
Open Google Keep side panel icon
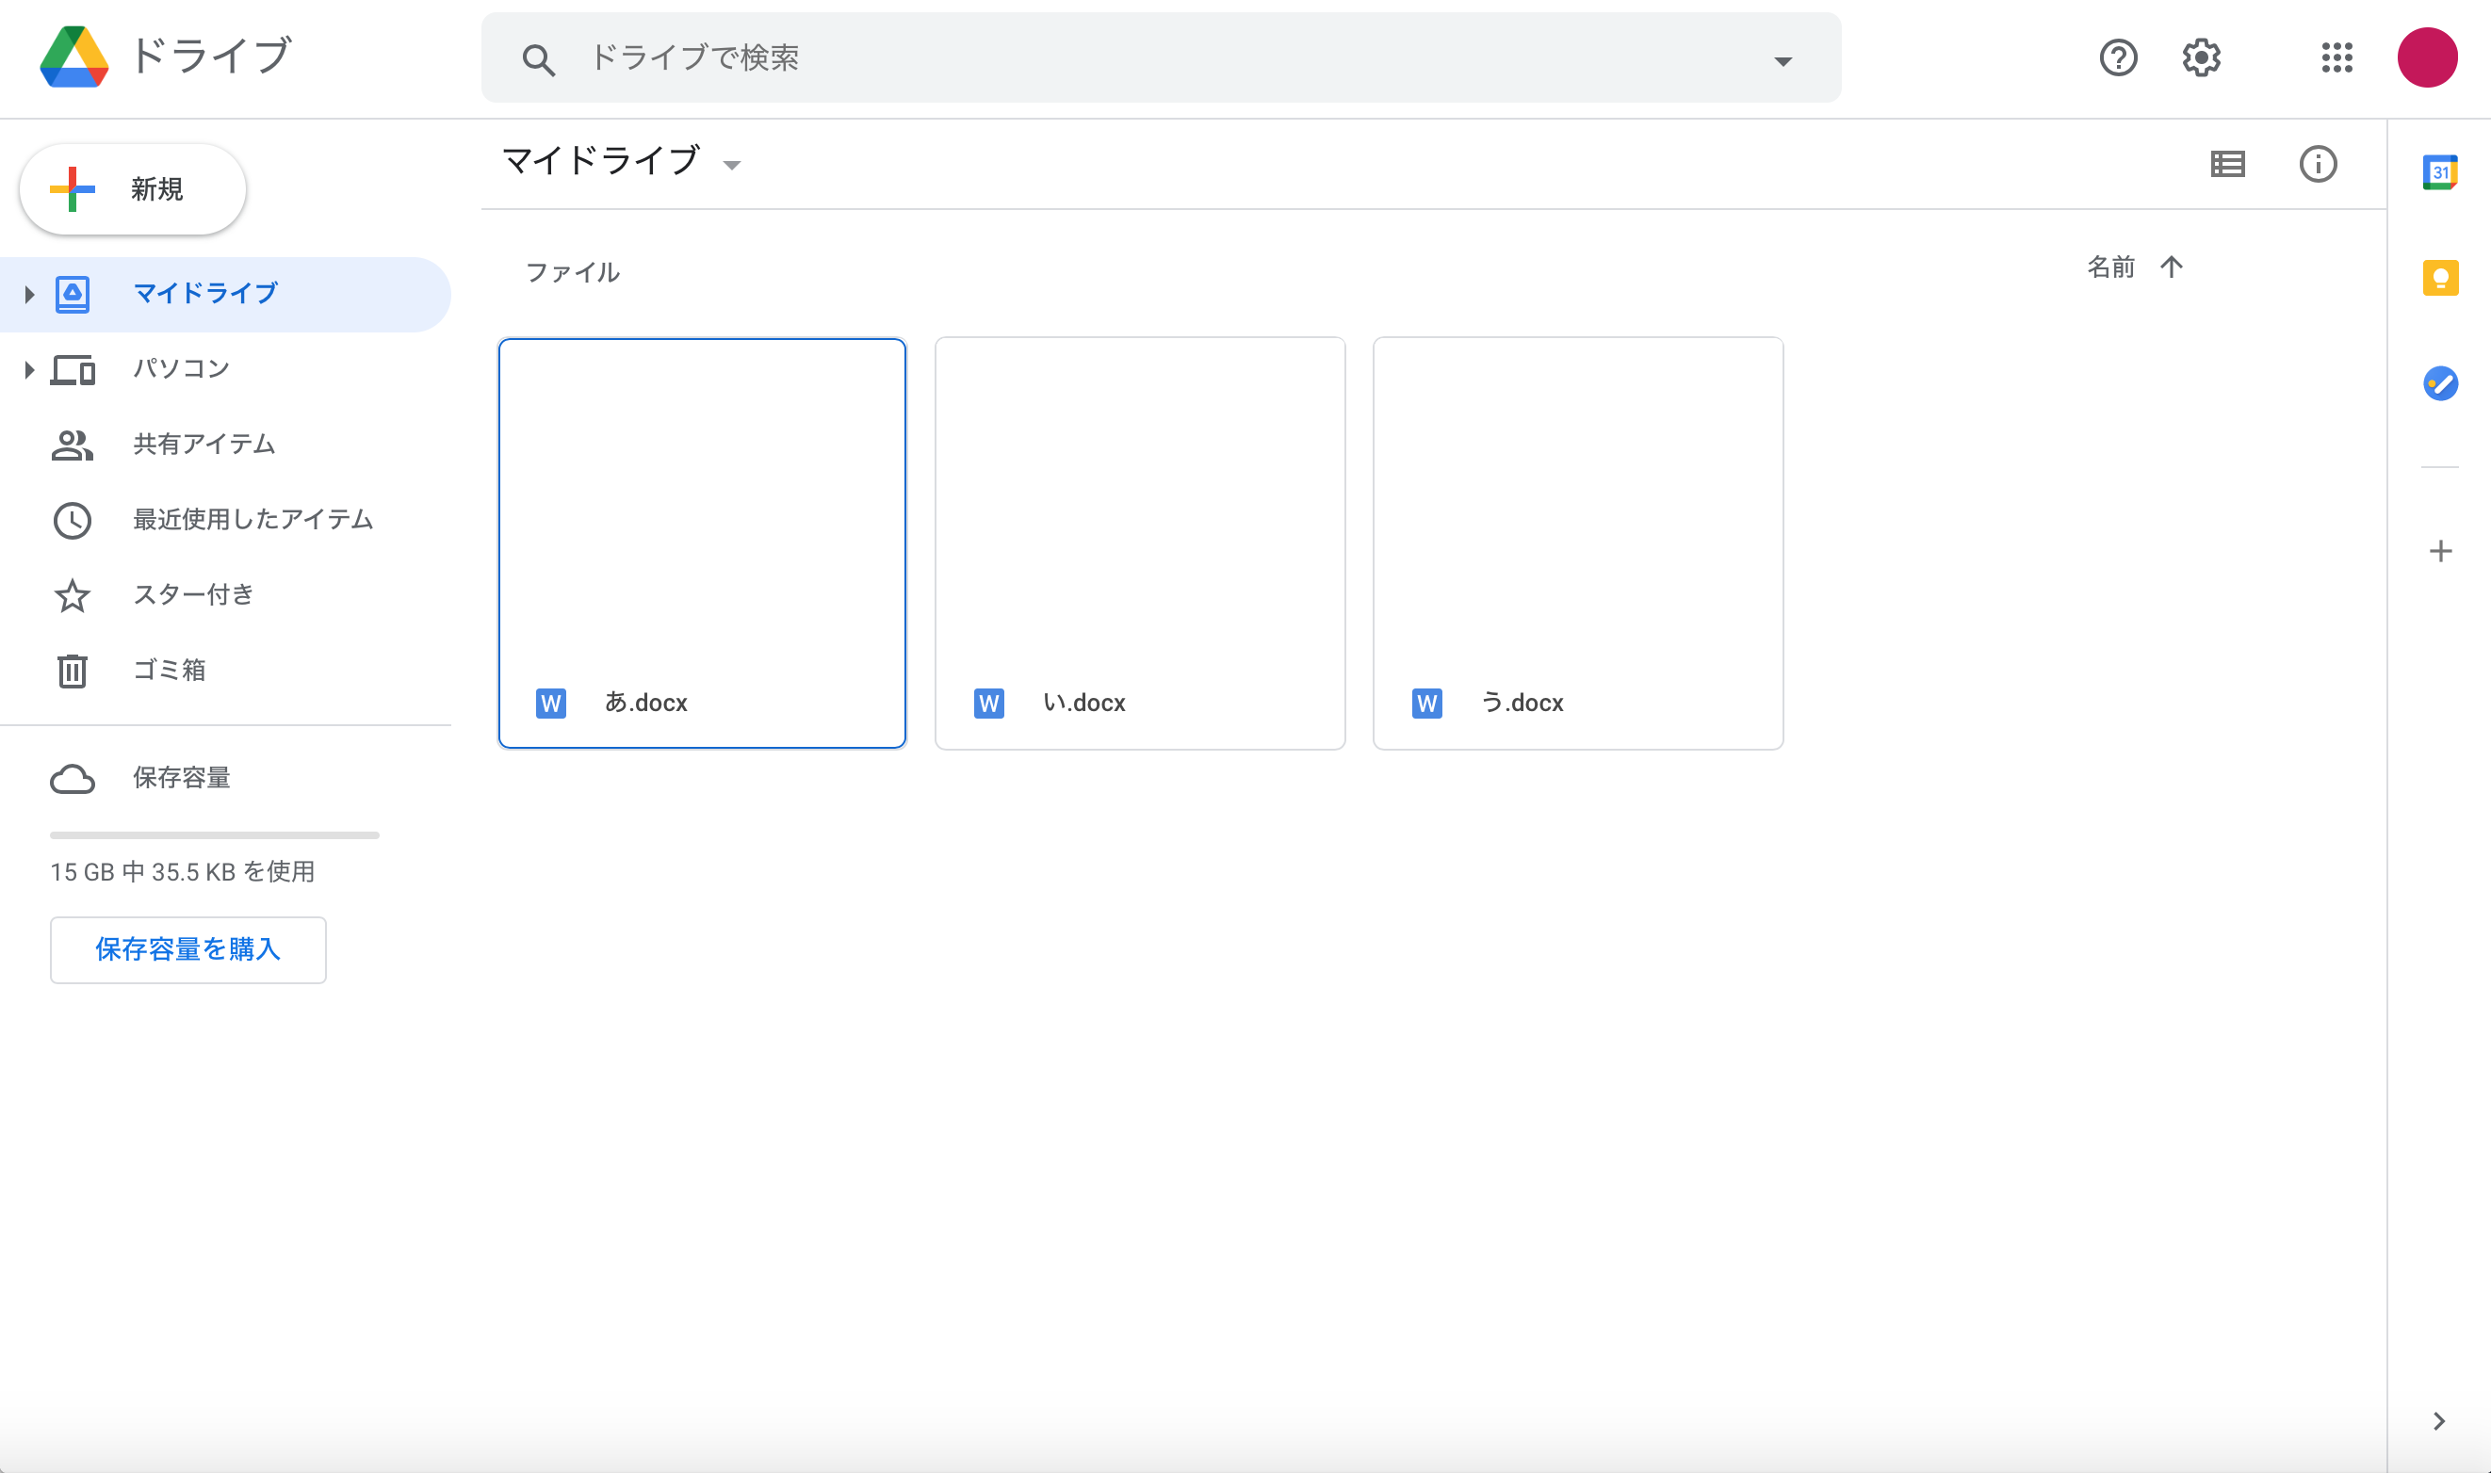coord(2440,278)
